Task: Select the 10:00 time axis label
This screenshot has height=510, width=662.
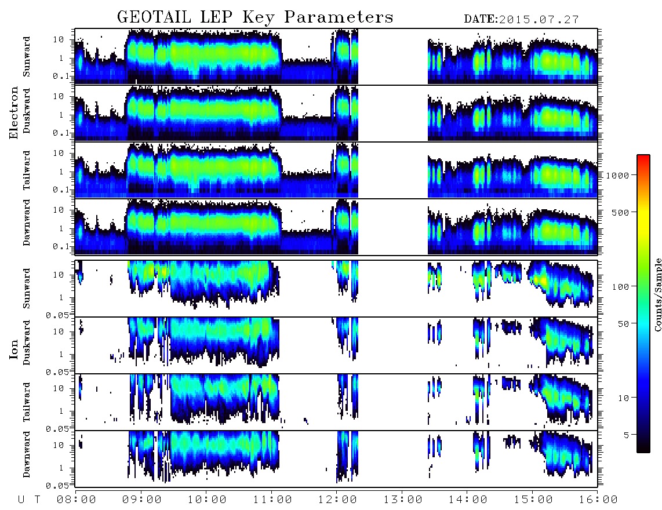Action: point(208,500)
